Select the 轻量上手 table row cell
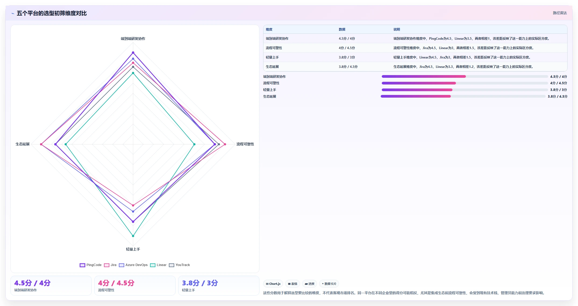This screenshot has width=578, height=306. tap(272, 57)
